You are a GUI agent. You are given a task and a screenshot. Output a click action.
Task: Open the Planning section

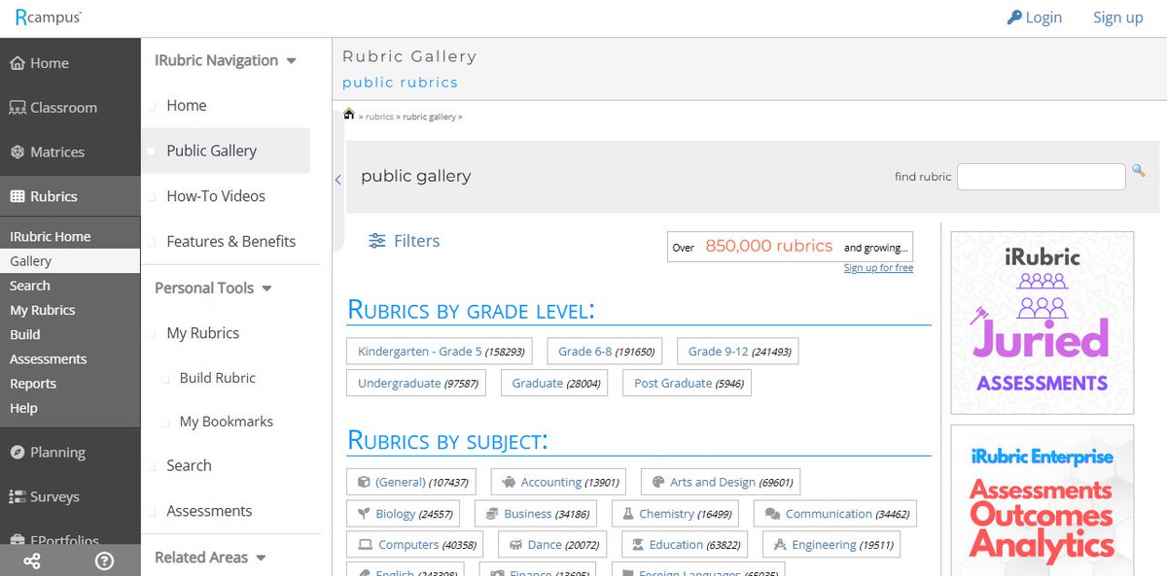pos(53,452)
